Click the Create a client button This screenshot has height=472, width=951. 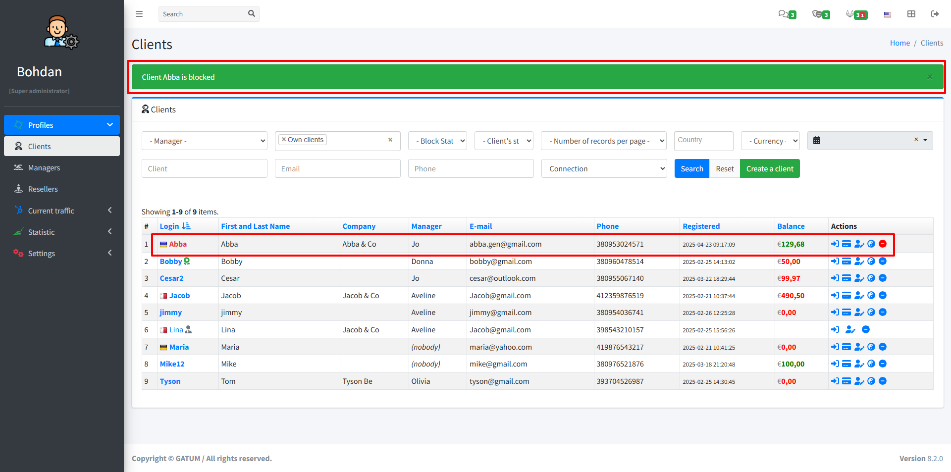click(x=770, y=168)
